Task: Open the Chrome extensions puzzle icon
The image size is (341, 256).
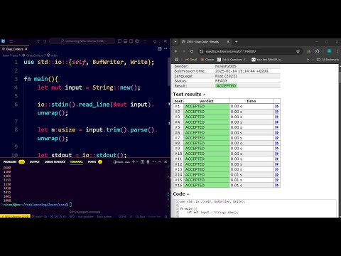Action: click(318, 51)
